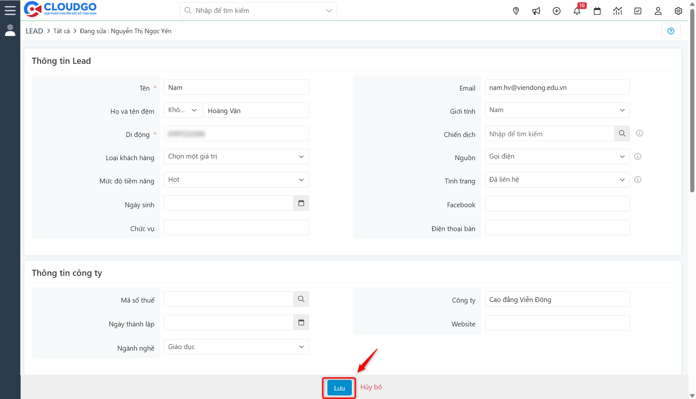Cancel editing via Hủy bỏ link
The height and width of the screenshot is (399, 696).
tap(371, 387)
